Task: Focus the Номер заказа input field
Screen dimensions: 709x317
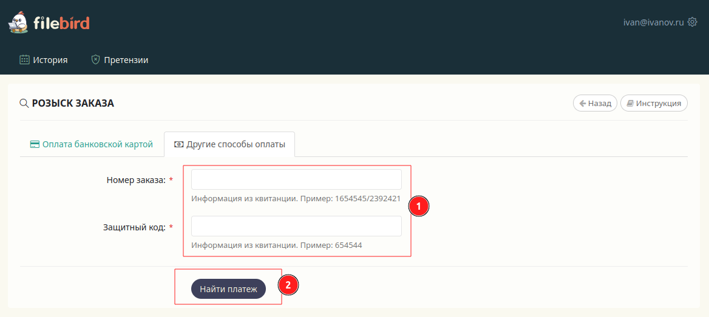Action: [296, 180]
